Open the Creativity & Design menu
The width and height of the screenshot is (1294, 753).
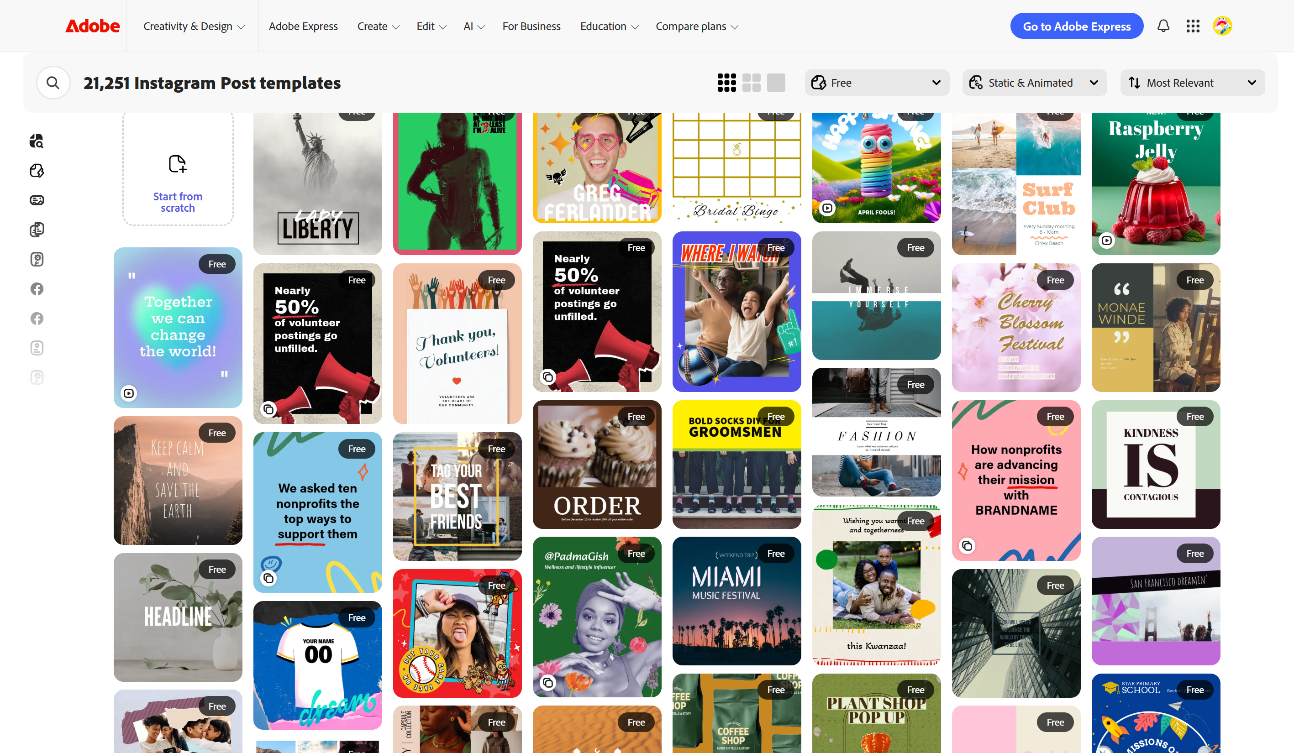(x=194, y=26)
